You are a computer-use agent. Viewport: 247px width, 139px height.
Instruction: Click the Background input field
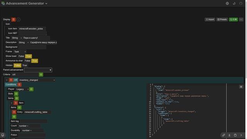pyautogui.click(x=32, y=47)
